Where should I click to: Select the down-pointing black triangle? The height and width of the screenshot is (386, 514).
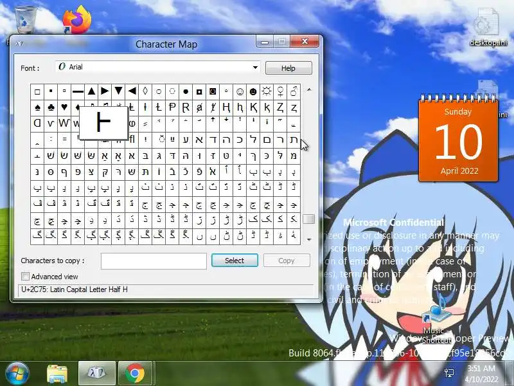[x=118, y=91]
